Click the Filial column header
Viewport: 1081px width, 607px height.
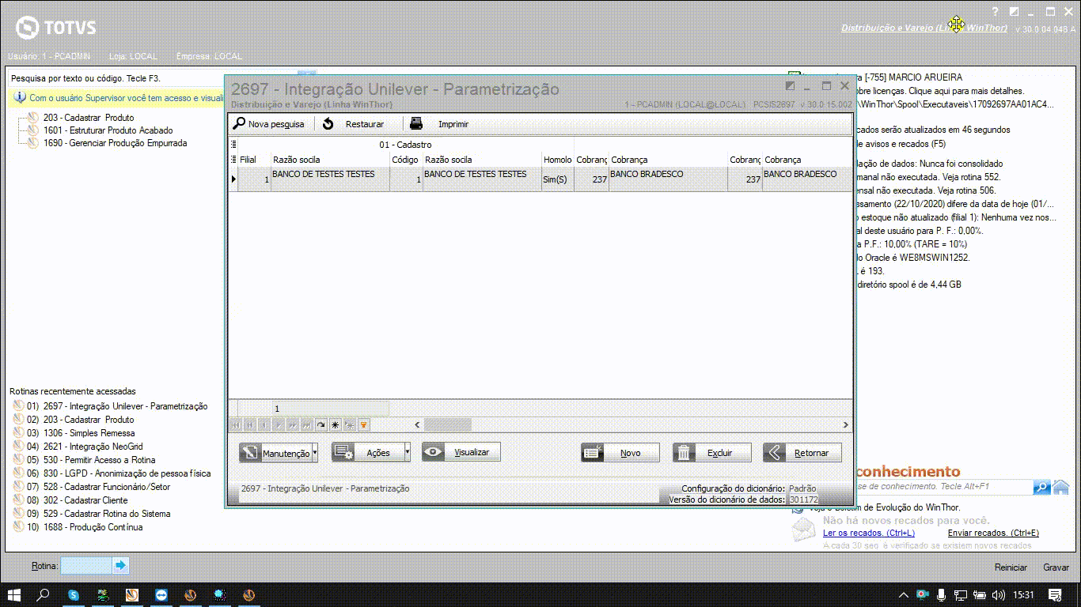(x=254, y=160)
